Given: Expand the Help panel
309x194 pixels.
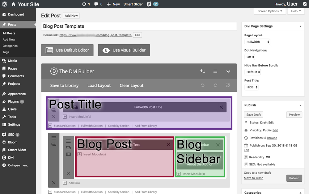Looking at the screenshot, I should [x=296, y=11].
